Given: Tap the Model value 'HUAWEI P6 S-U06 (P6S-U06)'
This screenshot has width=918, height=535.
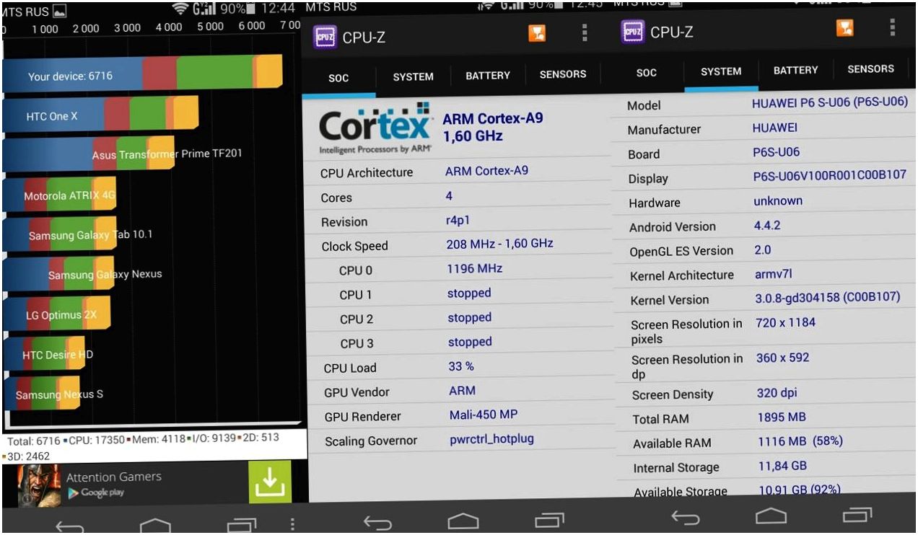Looking at the screenshot, I should (x=830, y=102).
